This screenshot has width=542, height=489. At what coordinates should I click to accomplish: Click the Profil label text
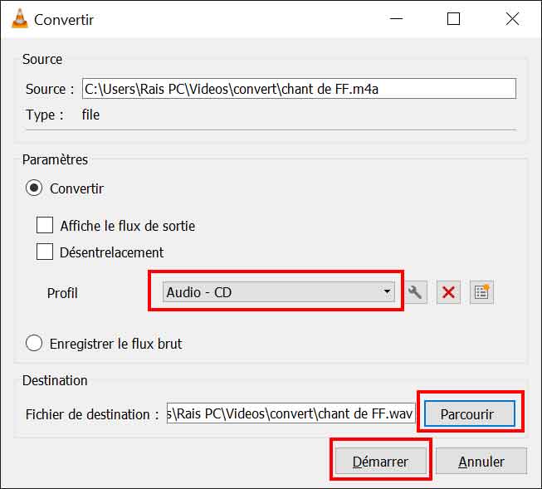[x=62, y=293]
